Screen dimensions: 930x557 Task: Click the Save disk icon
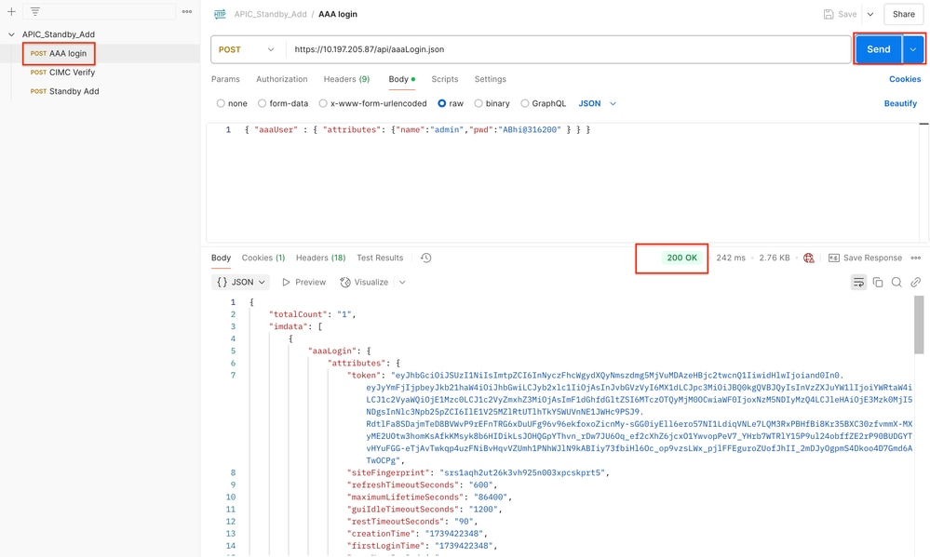click(x=829, y=14)
